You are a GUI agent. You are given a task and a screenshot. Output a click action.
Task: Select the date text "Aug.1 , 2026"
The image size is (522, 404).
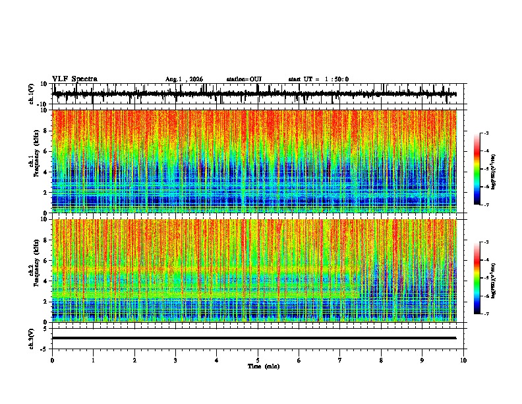(x=184, y=79)
